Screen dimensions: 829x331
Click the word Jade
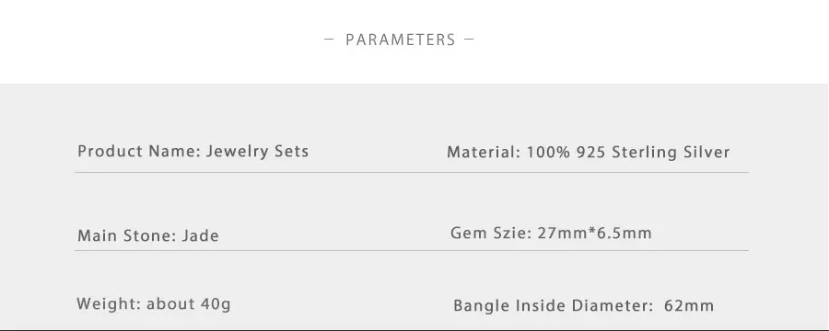coord(201,235)
